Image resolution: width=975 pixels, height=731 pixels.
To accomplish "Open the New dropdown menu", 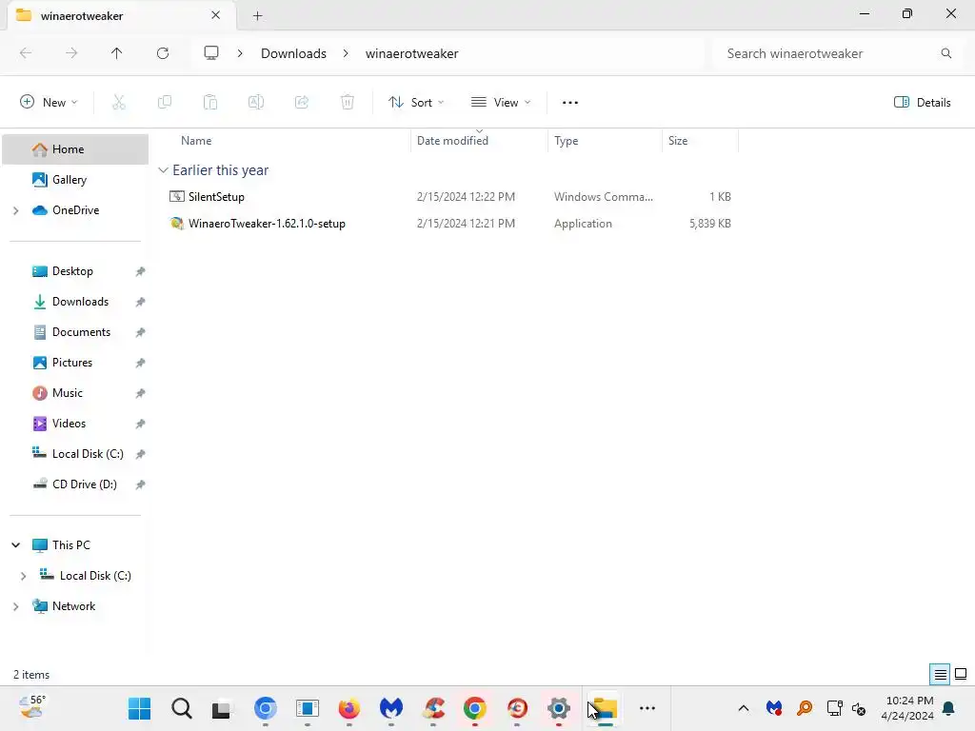I will pyautogui.click(x=49, y=103).
